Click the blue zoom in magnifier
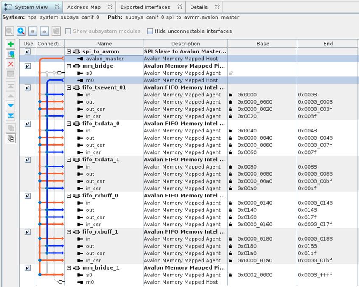Screen dimensions: 359x287 21,31
